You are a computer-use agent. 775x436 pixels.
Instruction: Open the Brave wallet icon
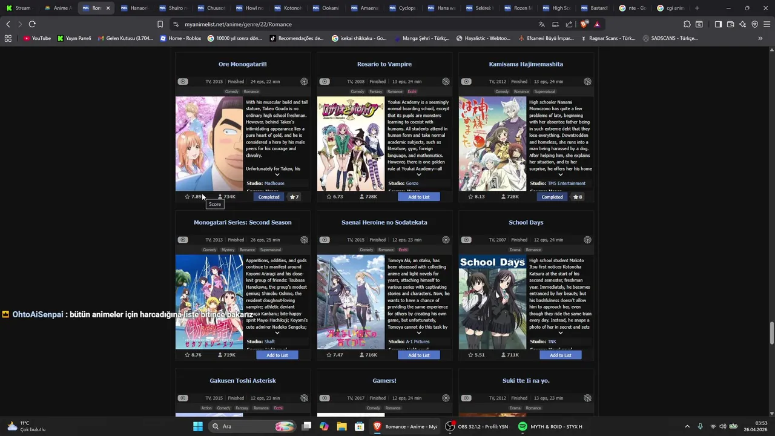point(730,24)
